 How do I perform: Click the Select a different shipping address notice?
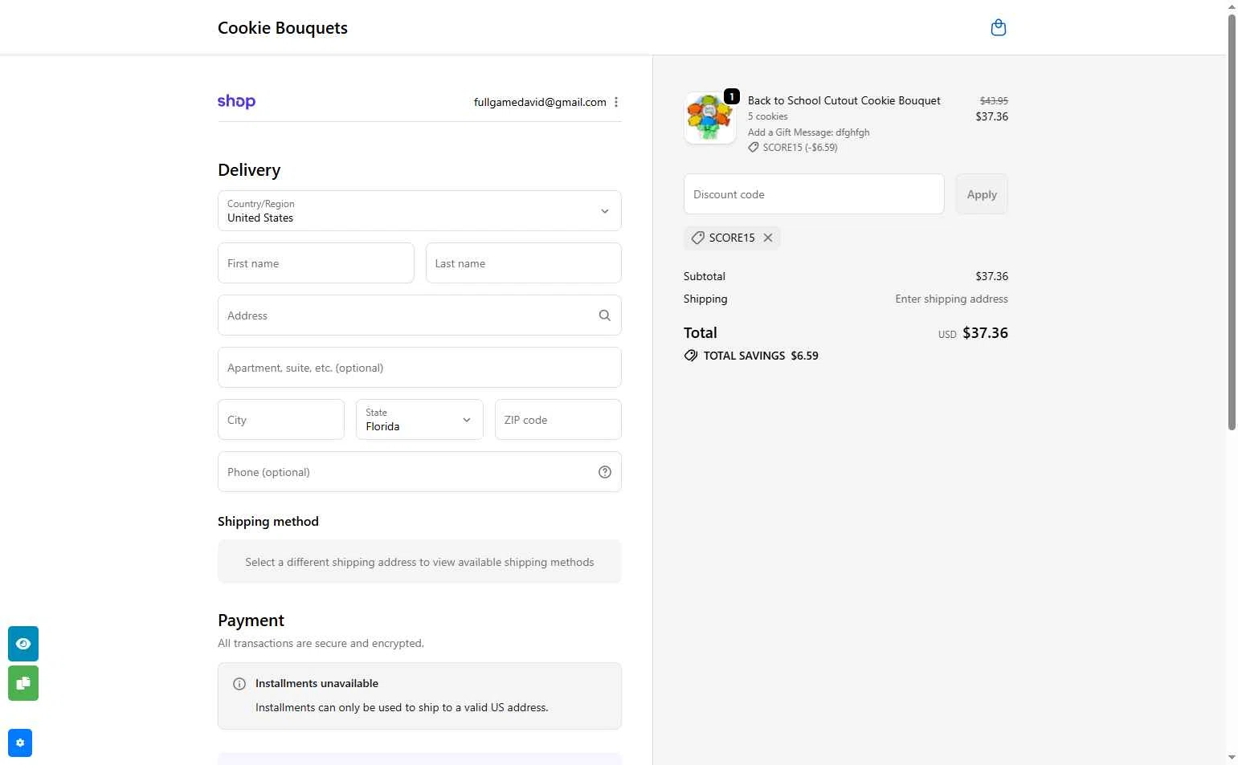pyautogui.click(x=419, y=562)
